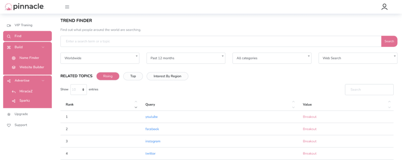Open the Past 12 months dropdown
The height and width of the screenshot is (160, 402).
click(186, 58)
